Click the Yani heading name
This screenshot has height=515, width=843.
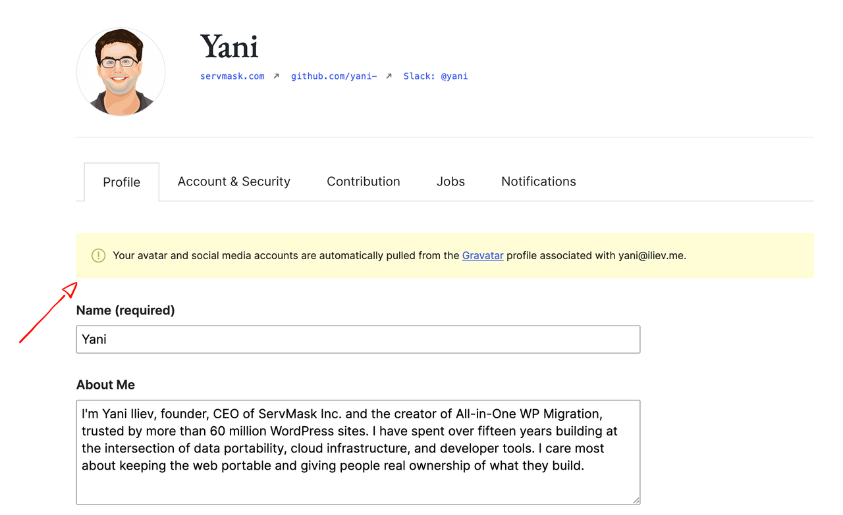coord(229,46)
